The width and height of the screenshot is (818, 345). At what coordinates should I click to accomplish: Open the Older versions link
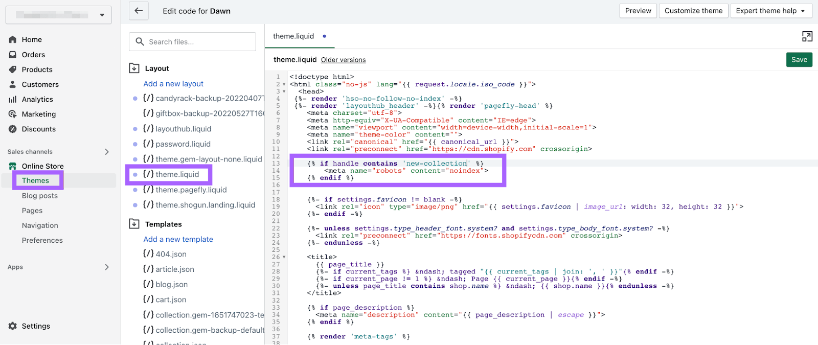pos(343,60)
